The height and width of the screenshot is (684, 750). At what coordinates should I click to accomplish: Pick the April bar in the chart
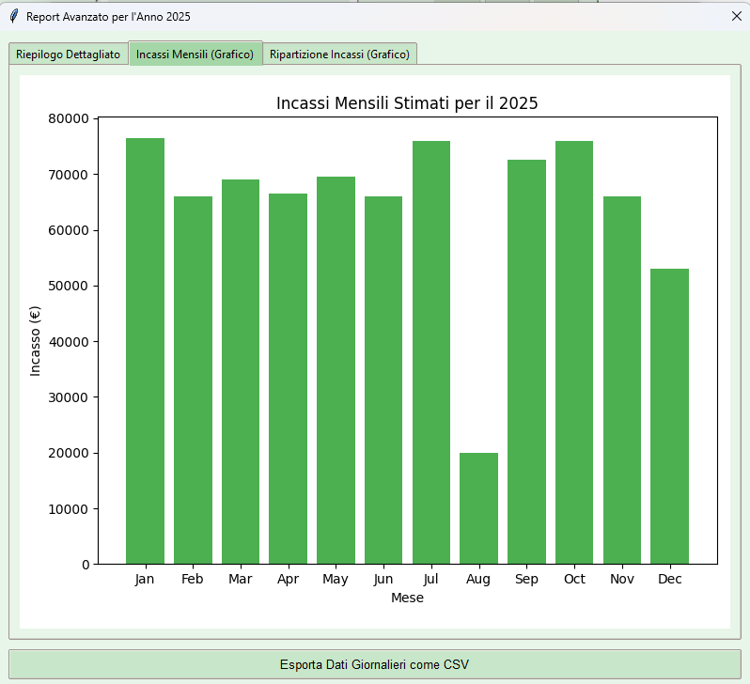[x=289, y=379]
